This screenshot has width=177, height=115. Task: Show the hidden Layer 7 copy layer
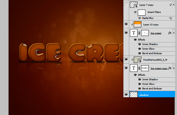[x=126, y=5]
